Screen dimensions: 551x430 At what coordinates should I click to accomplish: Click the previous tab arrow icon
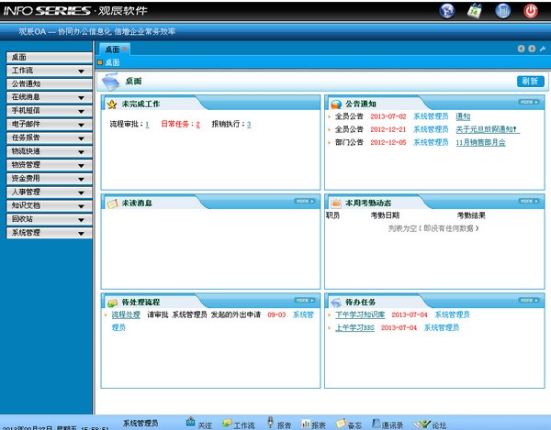[x=521, y=49]
